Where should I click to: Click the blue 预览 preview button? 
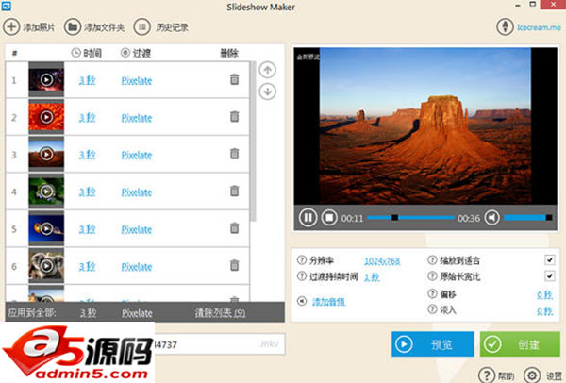[x=433, y=344]
